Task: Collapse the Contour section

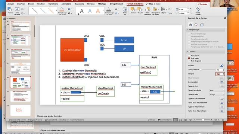Action: (187, 51)
